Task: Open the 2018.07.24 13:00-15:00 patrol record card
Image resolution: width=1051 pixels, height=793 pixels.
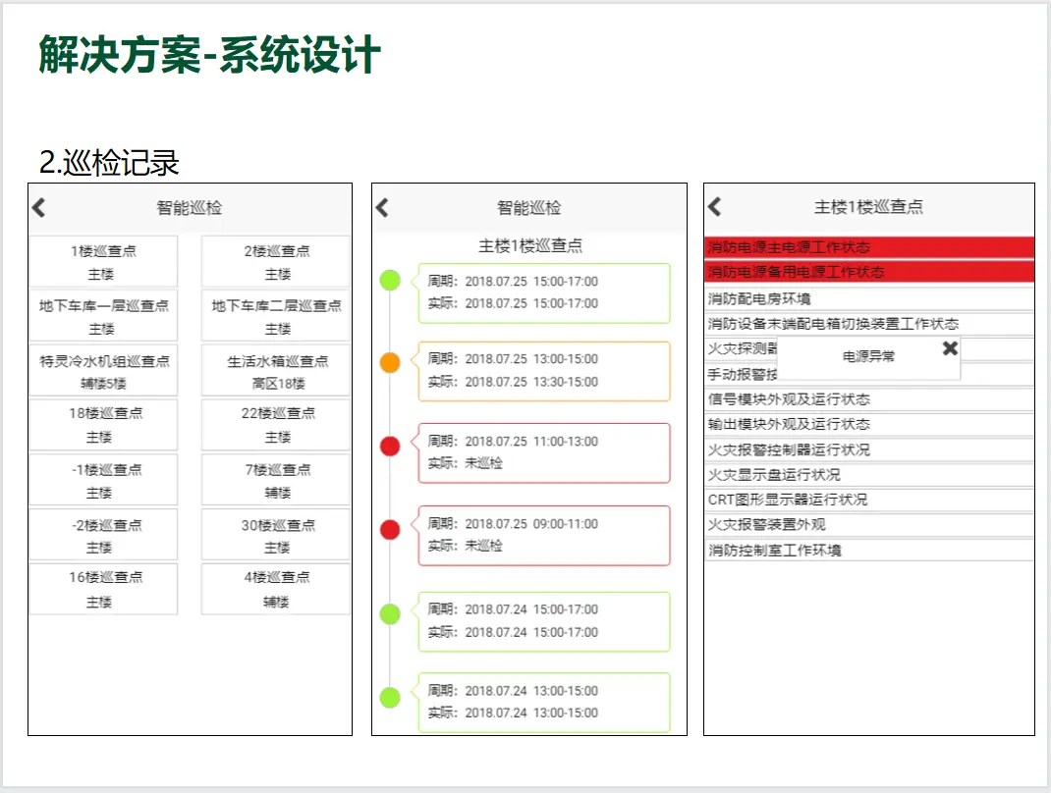Action: click(544, 703)
